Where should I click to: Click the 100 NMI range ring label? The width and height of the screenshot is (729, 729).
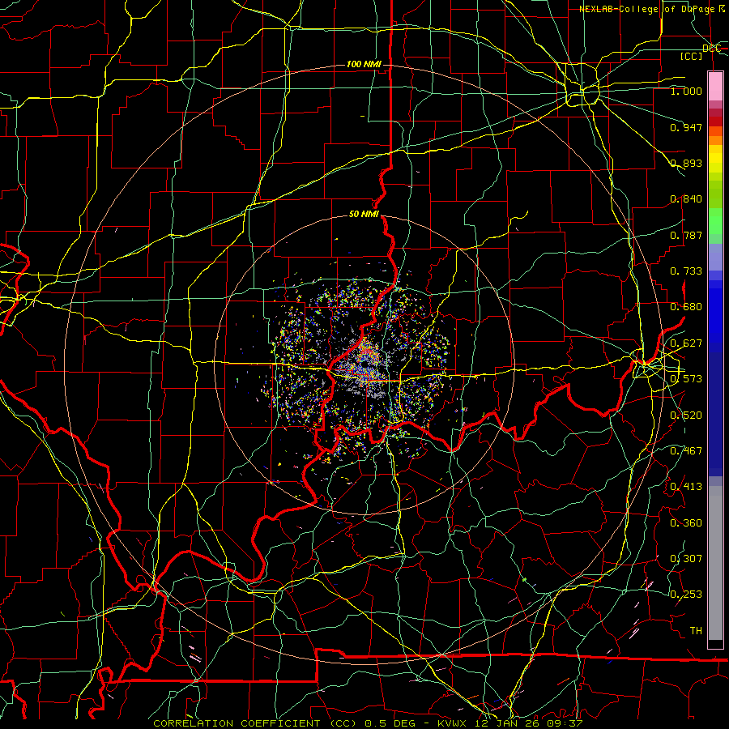pos(364,64)
